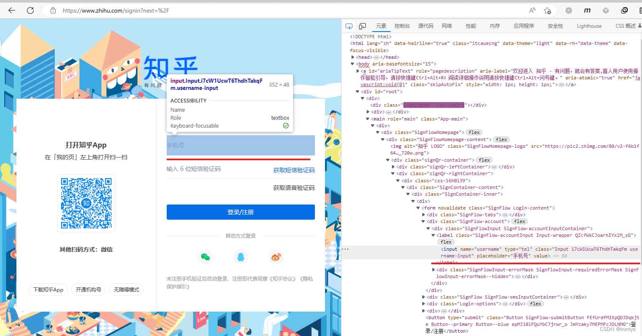
Task: Open the 应用程序 (Application) tab
Action: pyautogui.click(x=524, y=26)
